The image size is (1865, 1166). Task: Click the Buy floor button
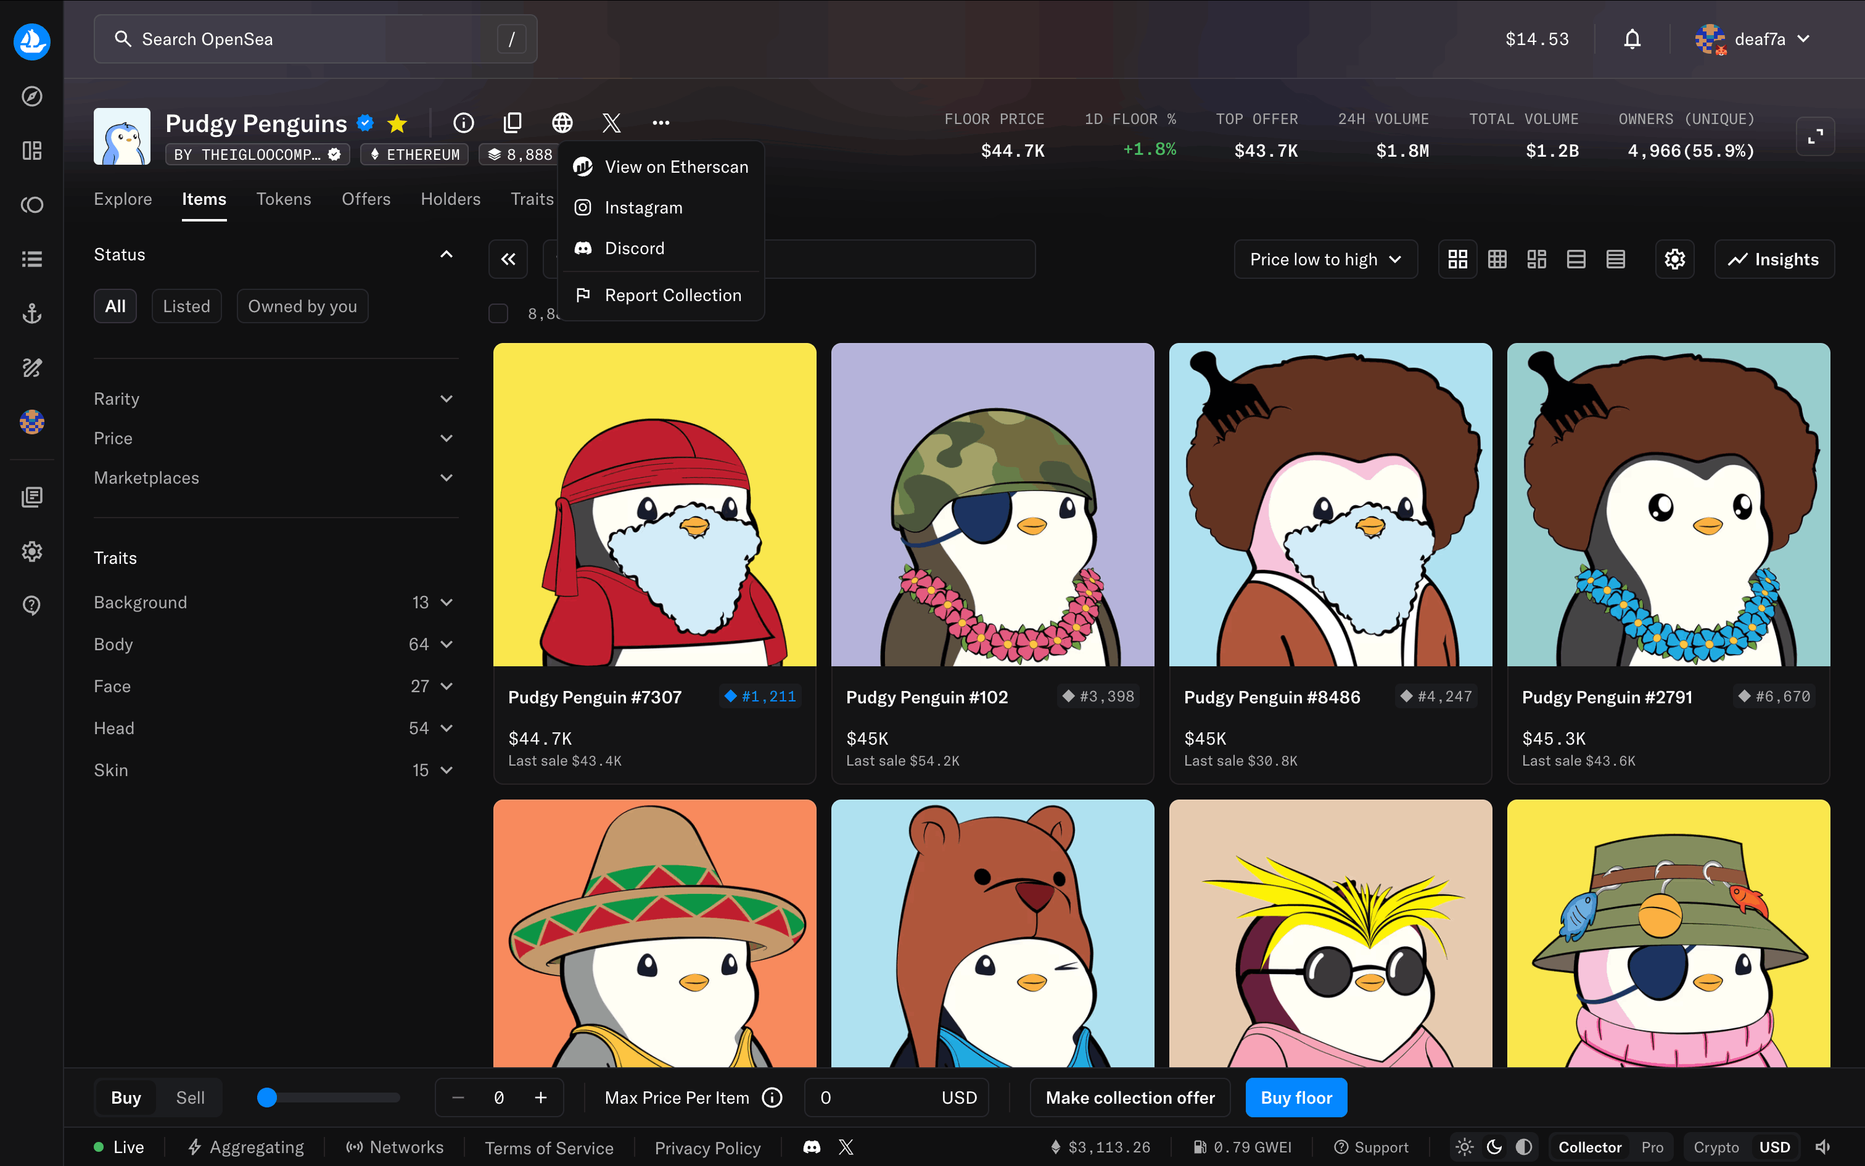pyautogui.click(x=1296, y=1098)
